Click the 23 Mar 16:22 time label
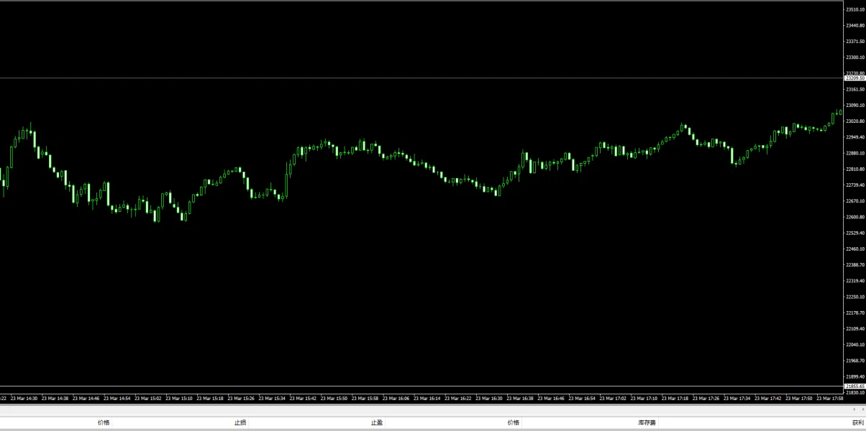 (x=457, y=398)
